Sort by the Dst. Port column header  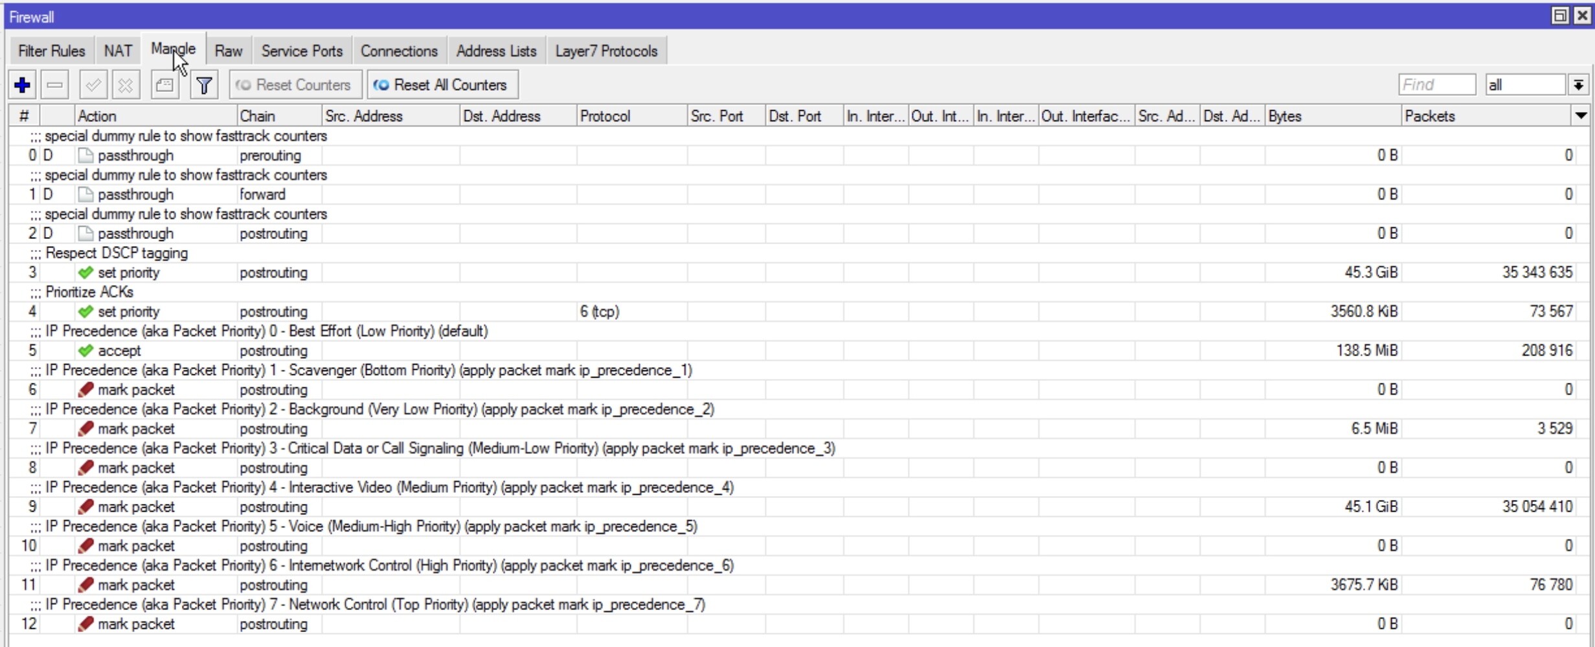click(804, 116)
